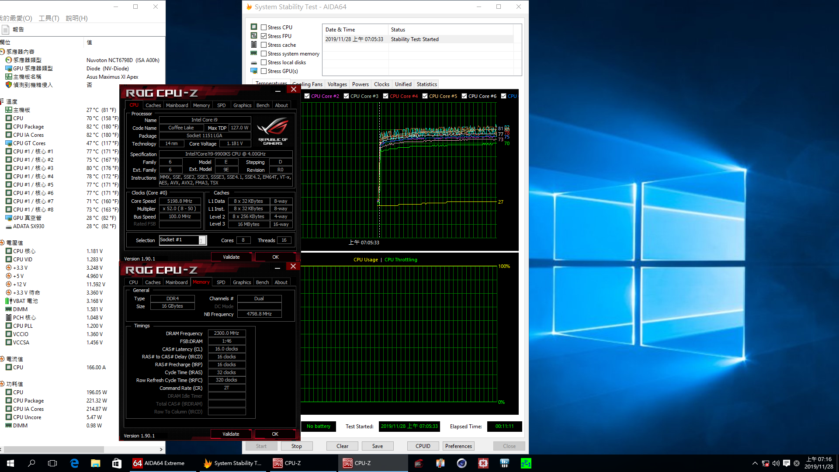Toggle CPU Core #4 graph checkbox
839x472 pixels.
coord(386,96)
